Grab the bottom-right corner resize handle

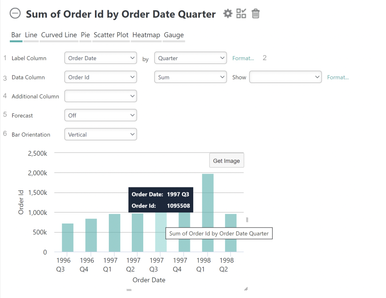click(246, 289)
